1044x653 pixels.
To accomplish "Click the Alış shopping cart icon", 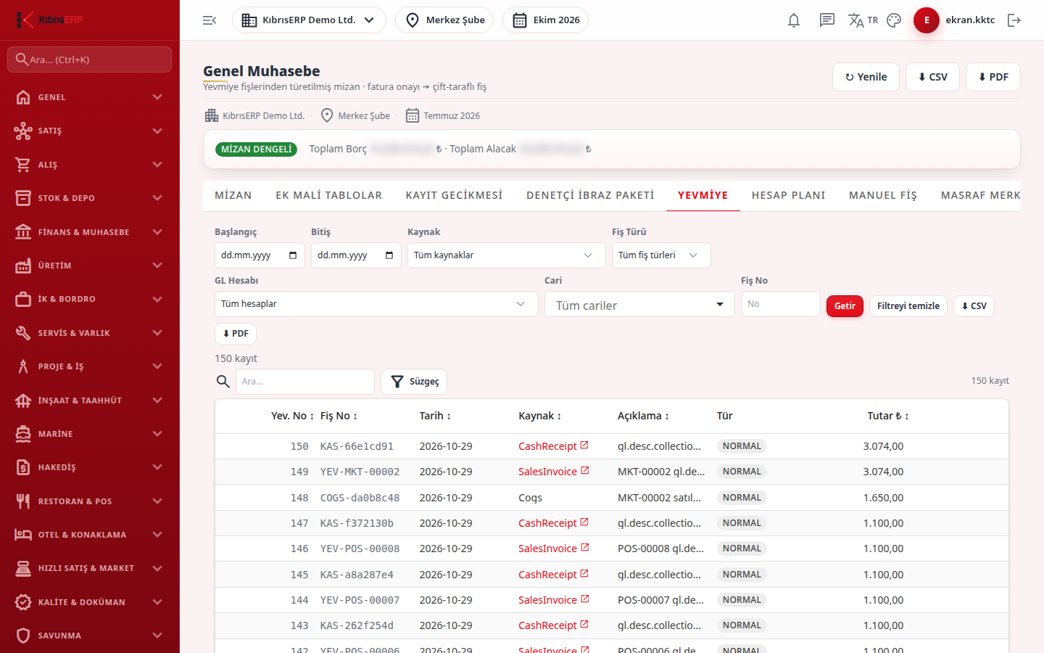I will tap(23, 165).
